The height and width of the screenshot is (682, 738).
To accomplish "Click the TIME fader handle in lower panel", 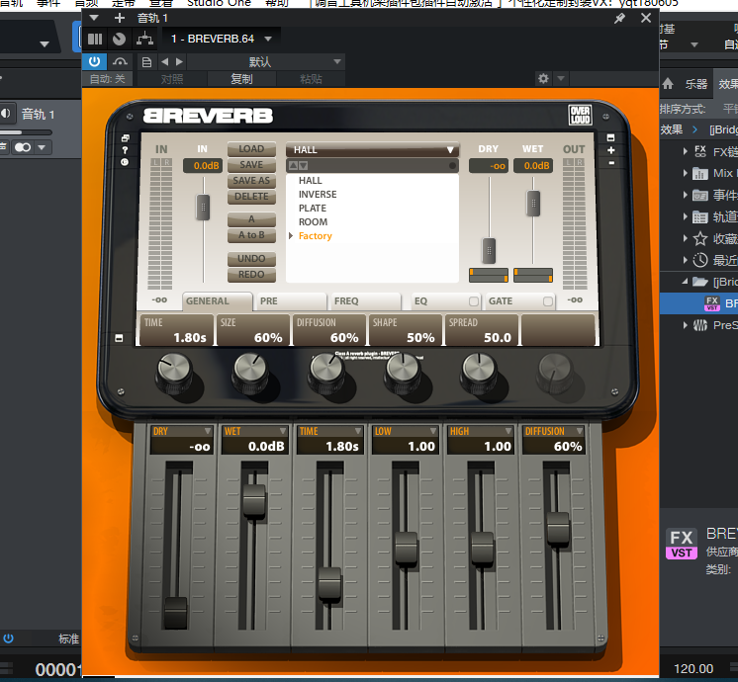I will [x=329, y=583].
